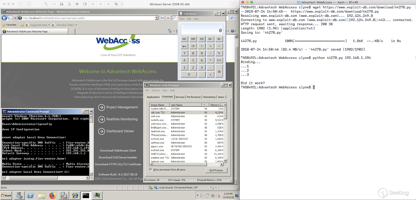Click the IE search magnifier button
The width and height of the screenshot is (416, 200).
232,18
